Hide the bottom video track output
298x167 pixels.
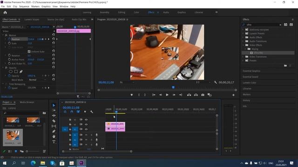tap(86, 129)
